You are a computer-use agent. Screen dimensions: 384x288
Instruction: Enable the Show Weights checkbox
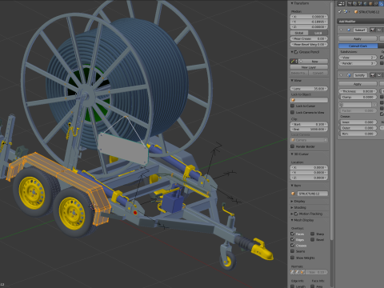tap(292, 258)
